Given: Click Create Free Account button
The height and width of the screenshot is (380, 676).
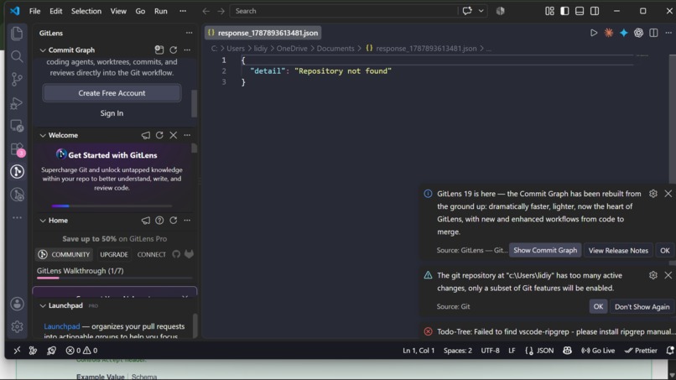Looking at the screenshot, I should (112, 93).
